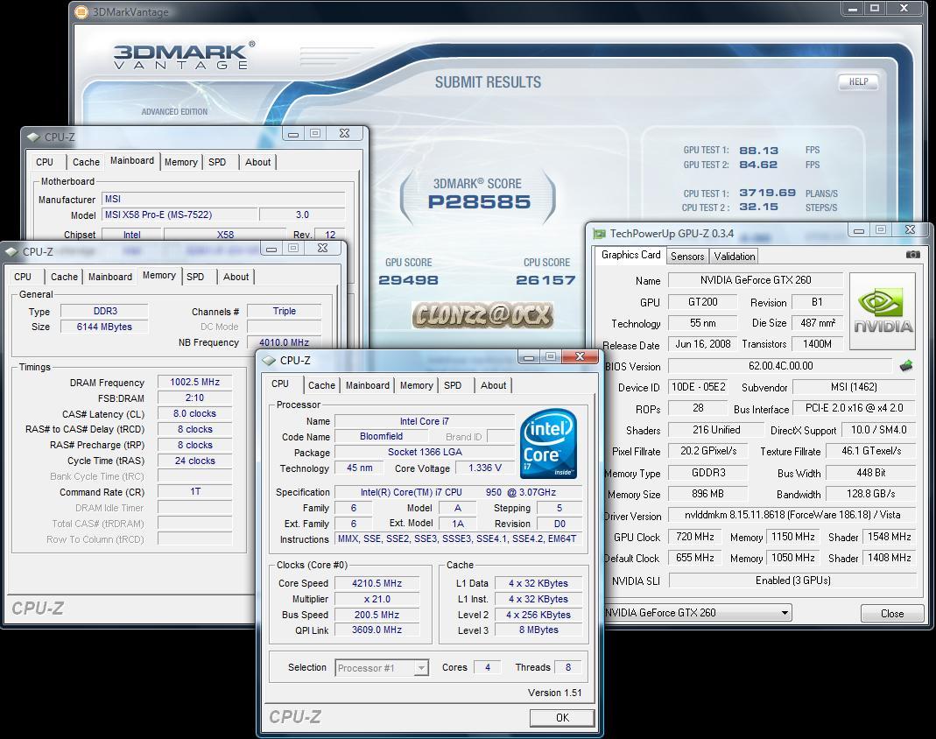Click the Threads value 8
This screenshot has width=936, height=739.
click(x=567, y=667)
